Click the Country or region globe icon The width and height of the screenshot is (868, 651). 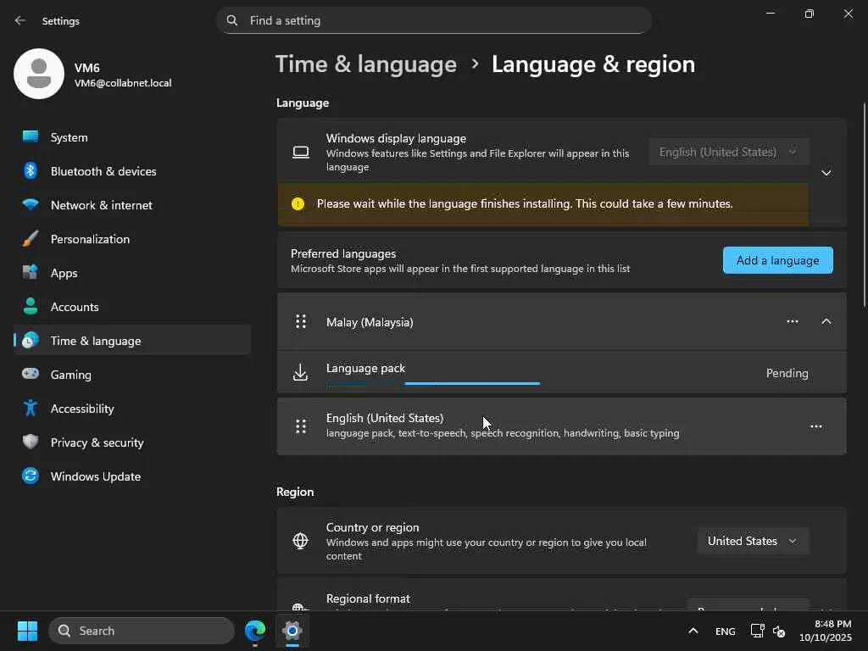[x=301, y=541]
